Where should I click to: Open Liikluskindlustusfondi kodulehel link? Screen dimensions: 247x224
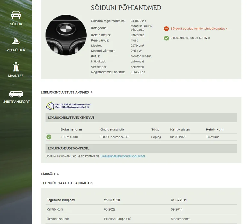(123, 156)
